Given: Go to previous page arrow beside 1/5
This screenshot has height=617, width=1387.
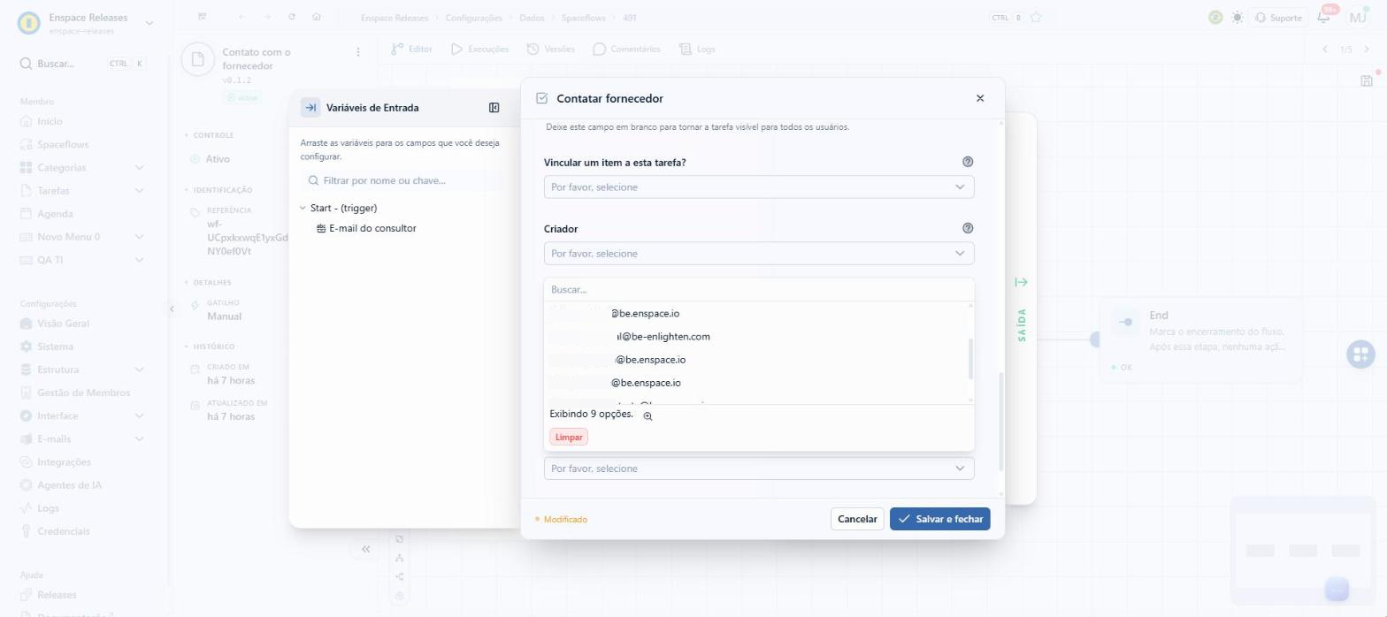Looking at the screenshot, I should [x=1324, y=50].
